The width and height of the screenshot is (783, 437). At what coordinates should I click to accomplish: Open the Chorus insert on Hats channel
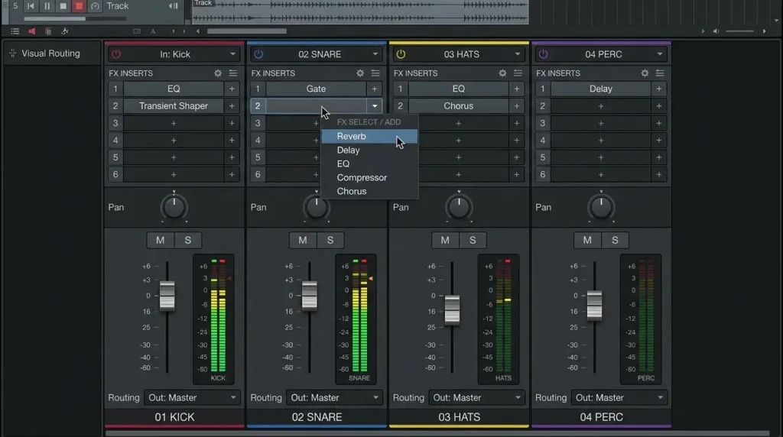[459, 105]
